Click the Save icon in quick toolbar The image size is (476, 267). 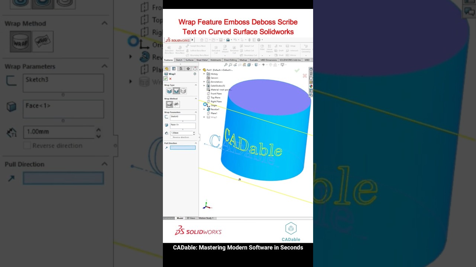tap(221, 40)
